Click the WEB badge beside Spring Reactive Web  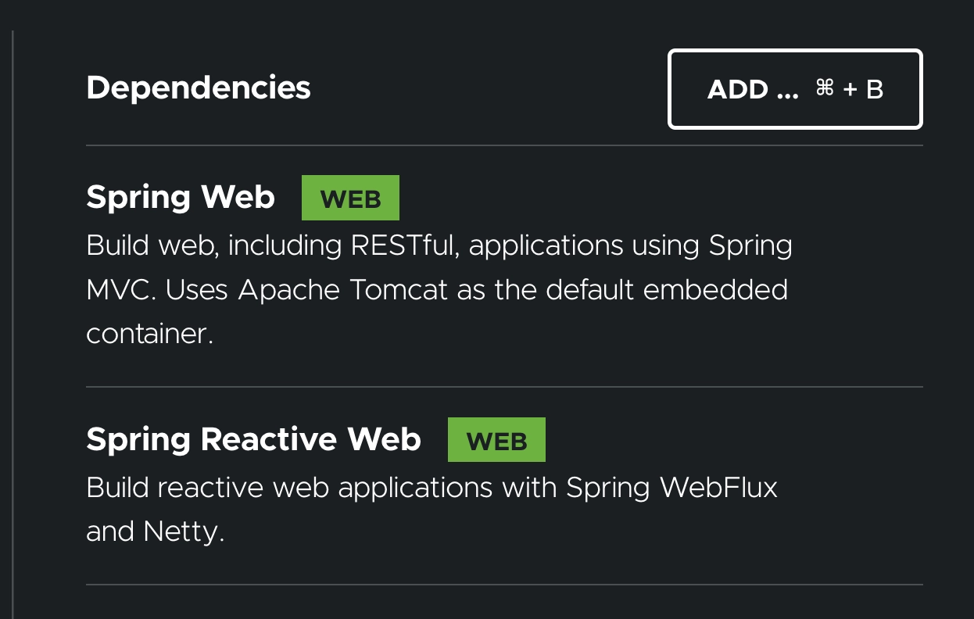coord(496,441)
